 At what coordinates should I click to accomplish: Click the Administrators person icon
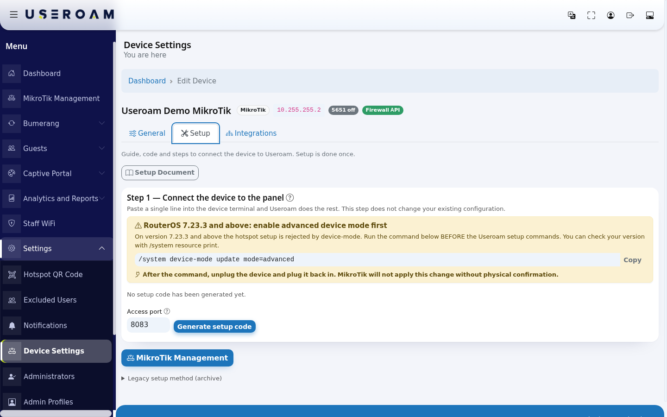tap(12, 377)
